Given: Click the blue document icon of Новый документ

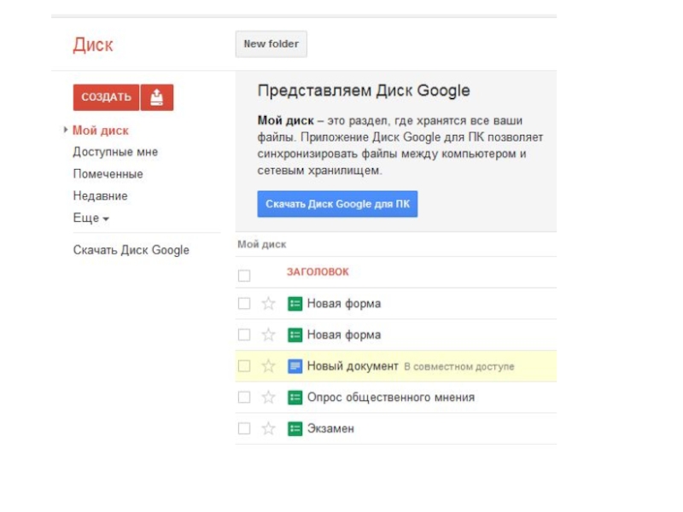Looking at the screenshot, I should pyautogui.click(x=295, y=366).
